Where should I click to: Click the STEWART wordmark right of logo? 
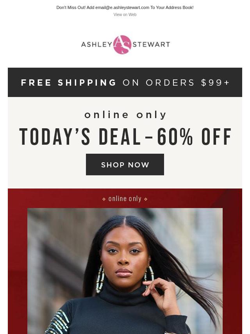point(151,44)
